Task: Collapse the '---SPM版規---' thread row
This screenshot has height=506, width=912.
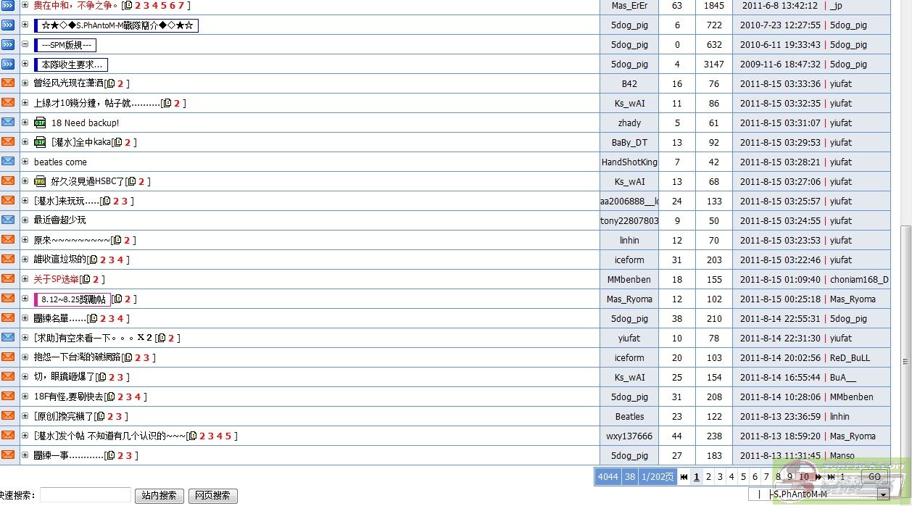Action: click(25, 44)
